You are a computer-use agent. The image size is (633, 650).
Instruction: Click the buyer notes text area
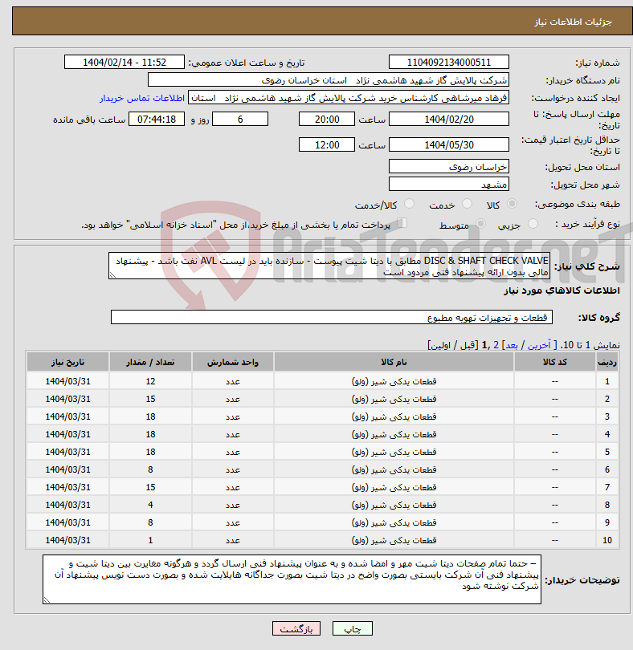click(292, 579)
